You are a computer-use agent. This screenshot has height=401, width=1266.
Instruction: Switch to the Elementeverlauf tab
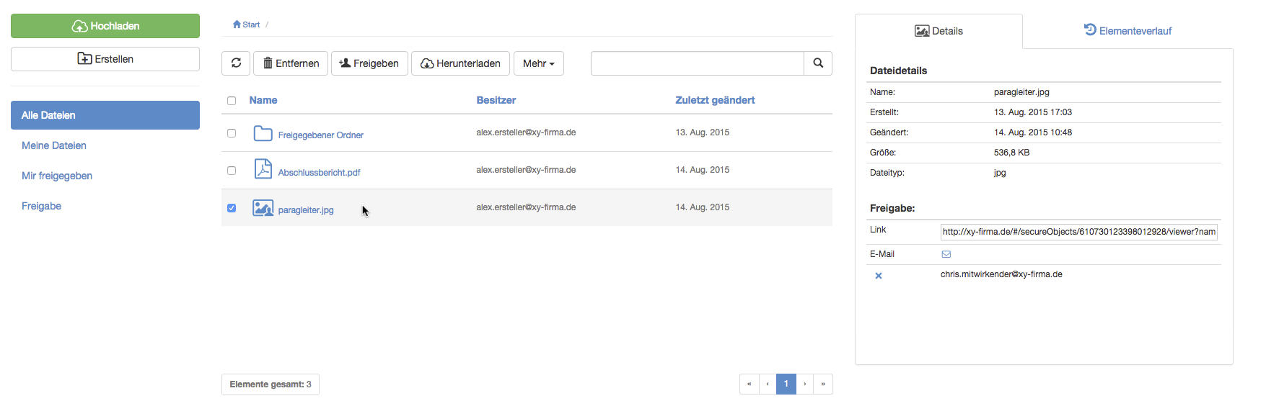(1127, 31)
